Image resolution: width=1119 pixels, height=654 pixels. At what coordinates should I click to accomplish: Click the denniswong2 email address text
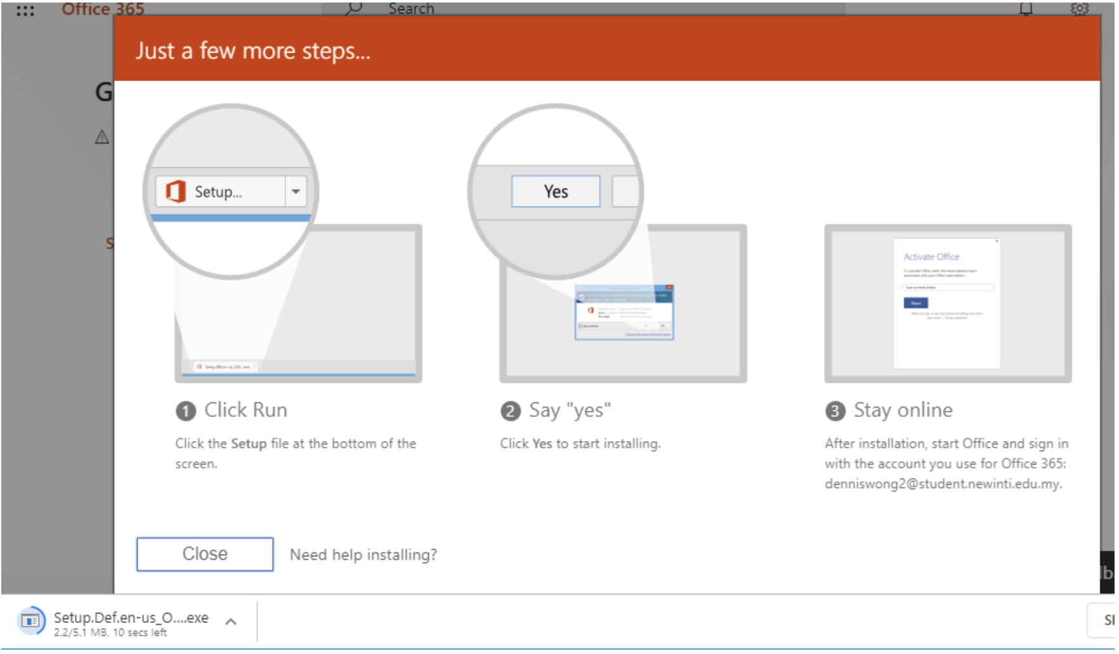(x=943, y=484)
